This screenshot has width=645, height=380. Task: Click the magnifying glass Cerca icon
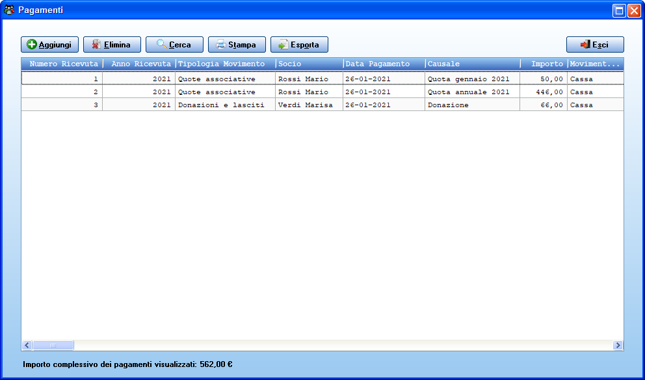(161, 44)
